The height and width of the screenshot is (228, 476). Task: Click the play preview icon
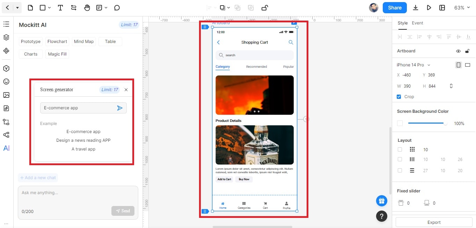tap(429, 7)
